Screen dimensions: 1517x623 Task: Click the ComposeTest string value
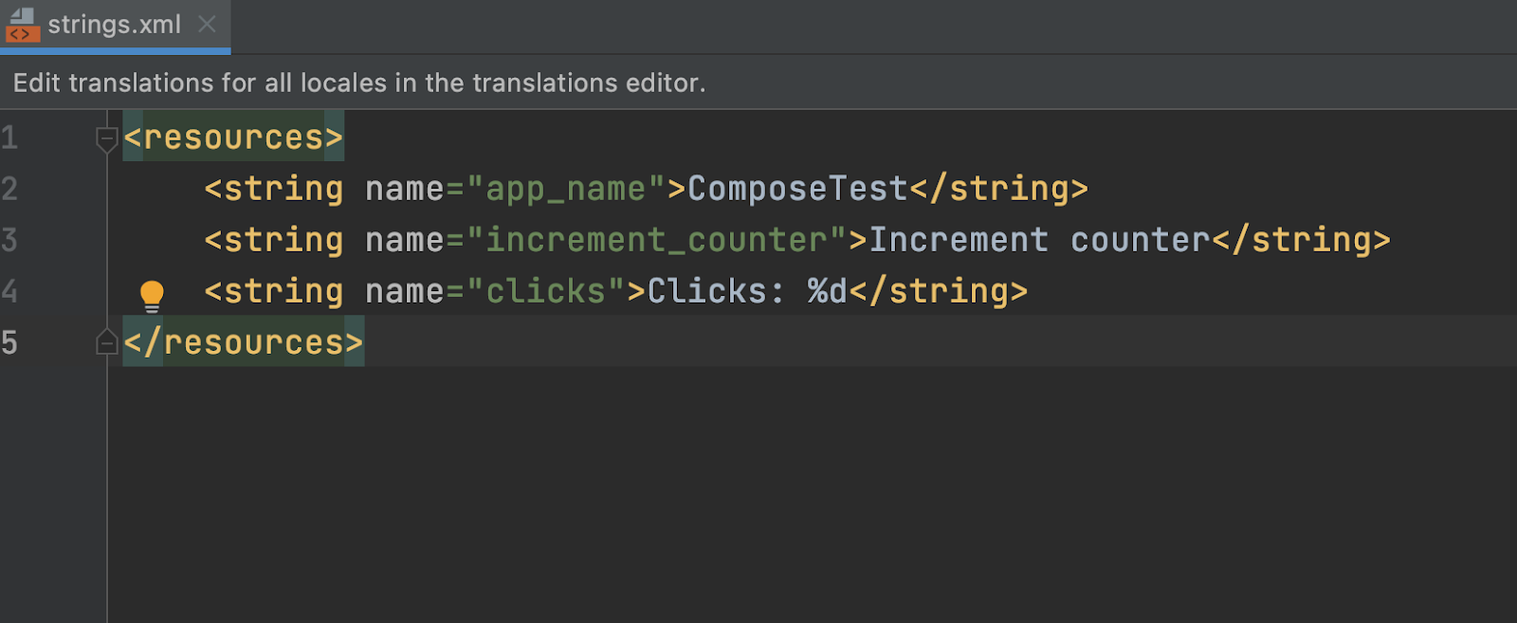797,189
